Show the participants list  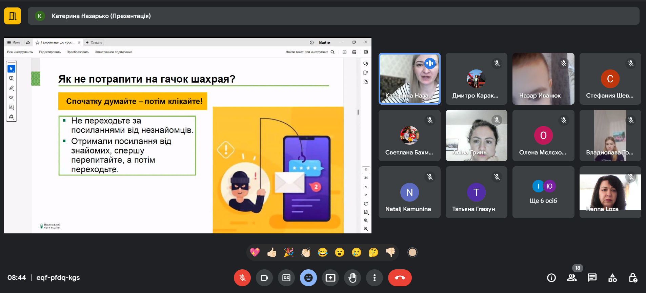tap(572, 278)
